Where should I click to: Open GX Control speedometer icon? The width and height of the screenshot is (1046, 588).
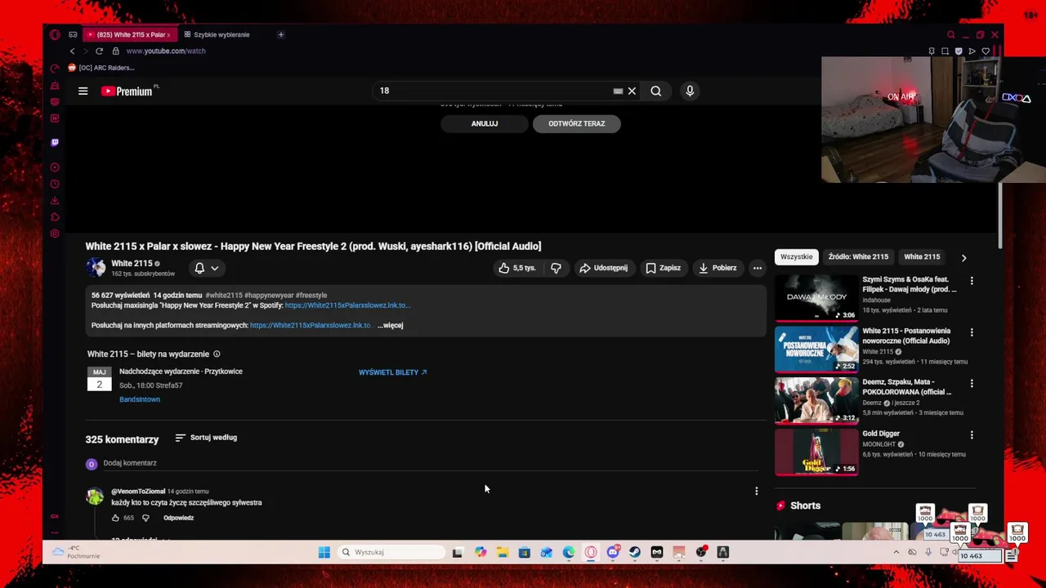55,69
